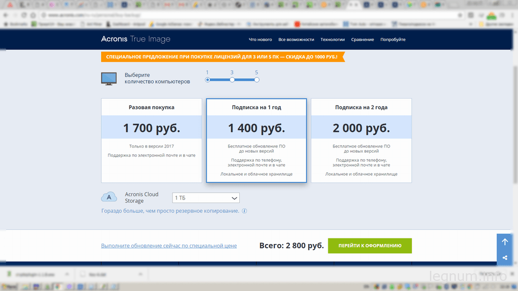The image size is (518, 291).
Task: Click the browser address bar
Action: pos(251,15)
